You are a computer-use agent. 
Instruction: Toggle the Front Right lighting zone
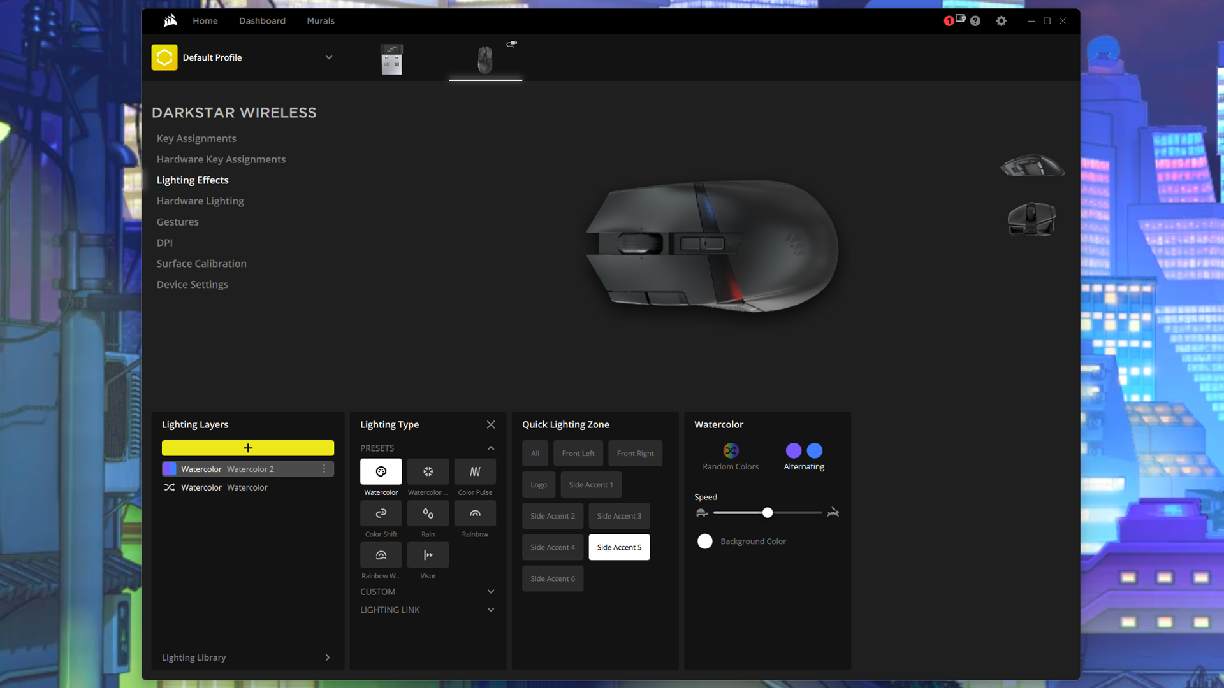point(635,454)
